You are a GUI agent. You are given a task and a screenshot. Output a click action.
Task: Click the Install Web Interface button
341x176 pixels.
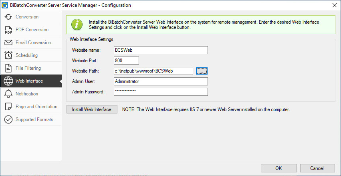(x=92, y=109)
